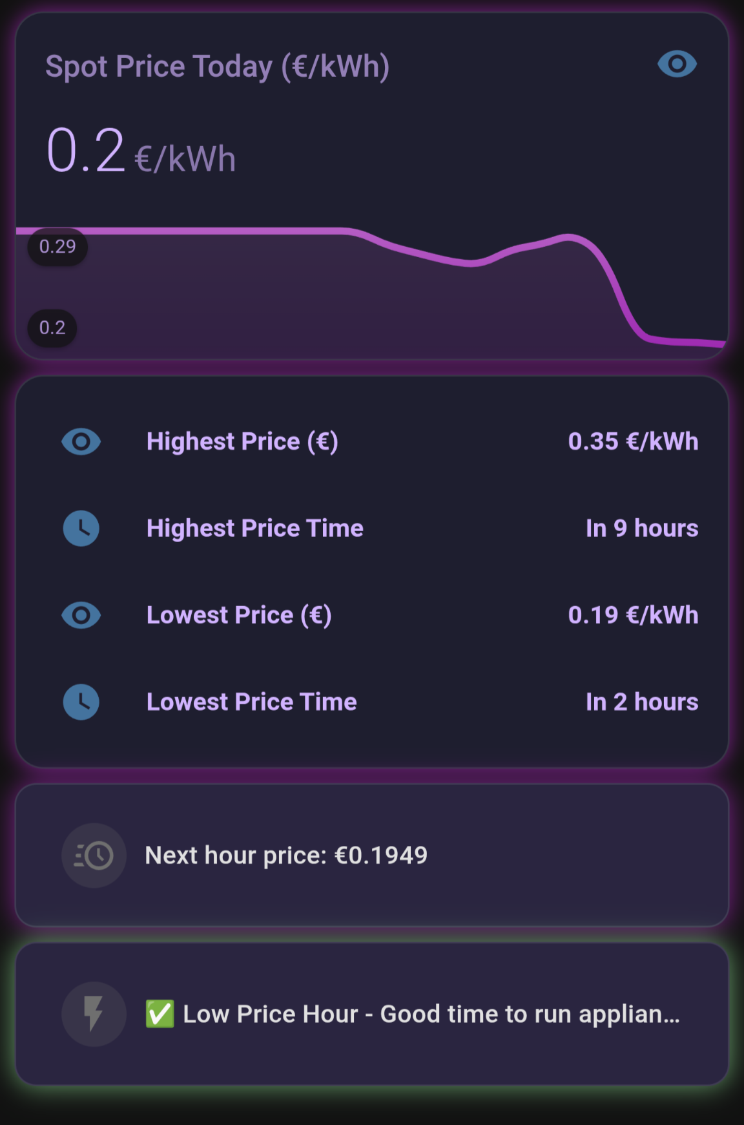This screenshot has width=744, height=1125.
Task: Open Low Price Hour notification card
Action: pyautogui.click(x=372, y=1014)
